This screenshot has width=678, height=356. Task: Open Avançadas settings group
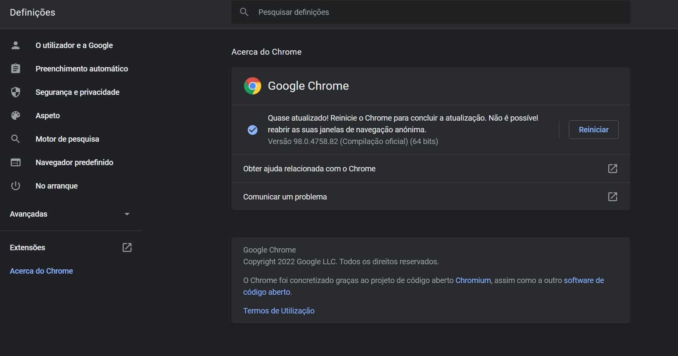click(29, 214)
